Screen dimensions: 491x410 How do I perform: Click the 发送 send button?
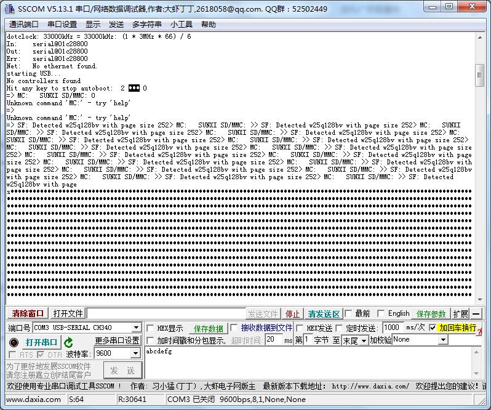point(122,371)
